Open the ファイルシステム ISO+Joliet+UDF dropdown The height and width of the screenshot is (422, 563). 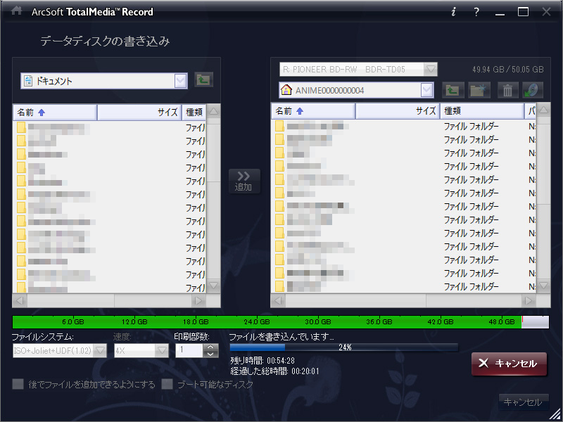point(100,350)
